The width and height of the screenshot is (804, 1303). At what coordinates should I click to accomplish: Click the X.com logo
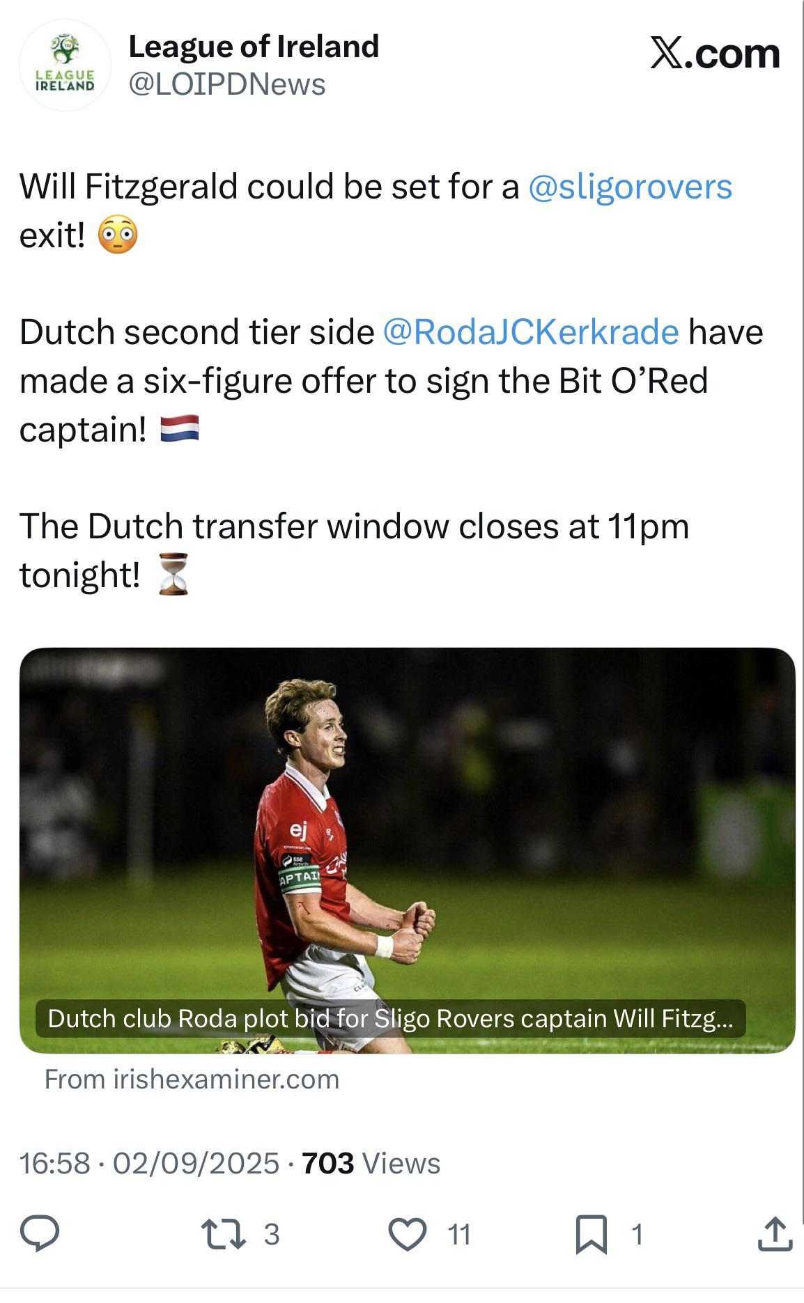[715, 54]
